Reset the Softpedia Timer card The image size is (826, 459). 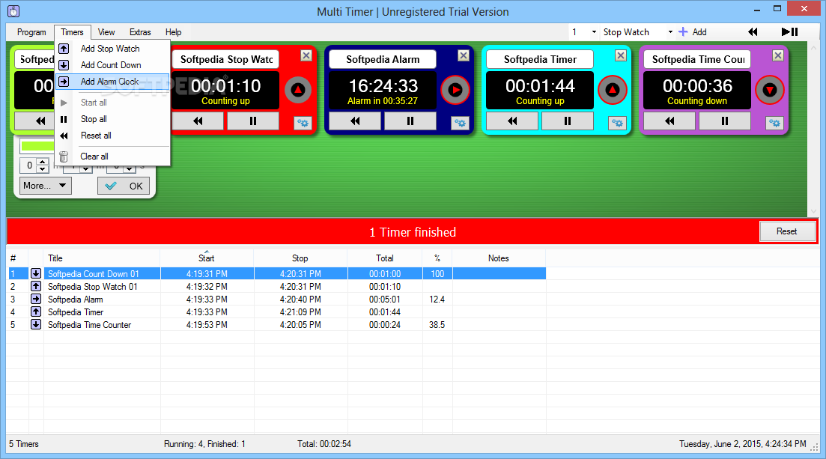coord(512,121)
